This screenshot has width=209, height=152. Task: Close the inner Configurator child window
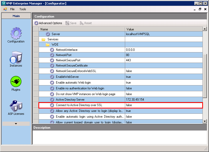click(x=205, y=9)
